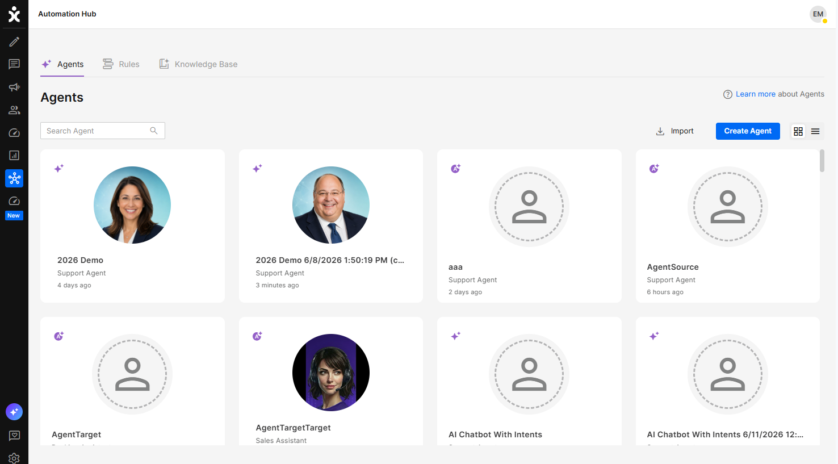Open the AgentSource placeholder avatar
This screenshot has width=838, height=464.
pos(728,207)
